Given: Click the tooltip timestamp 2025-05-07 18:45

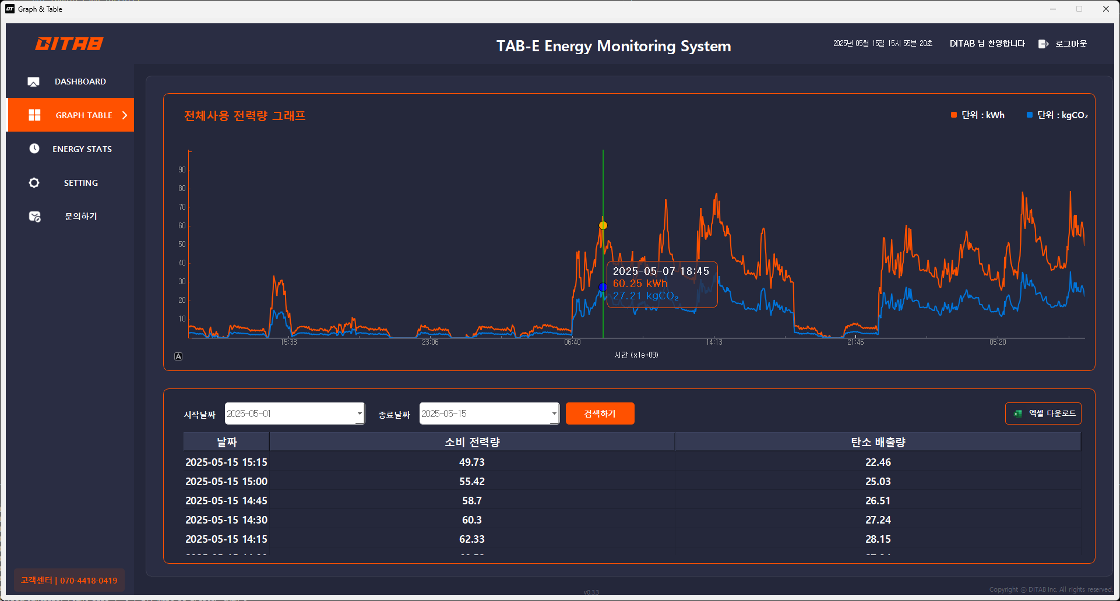Looking at the screenshot, I should (x=661, y=271).
